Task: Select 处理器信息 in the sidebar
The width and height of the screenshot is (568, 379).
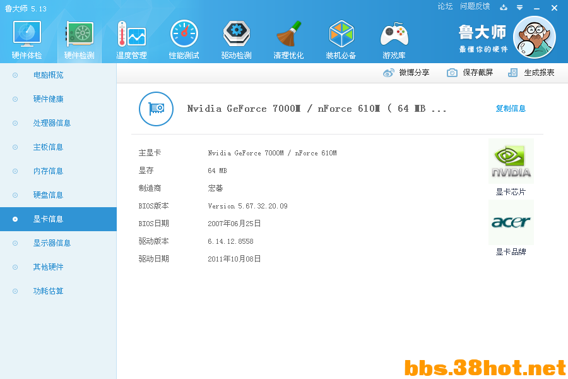Action: pos(58,123)
